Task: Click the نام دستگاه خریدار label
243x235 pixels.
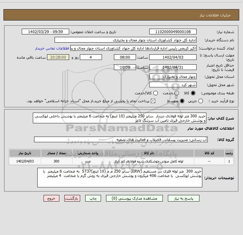Action: tap(219, 40)
